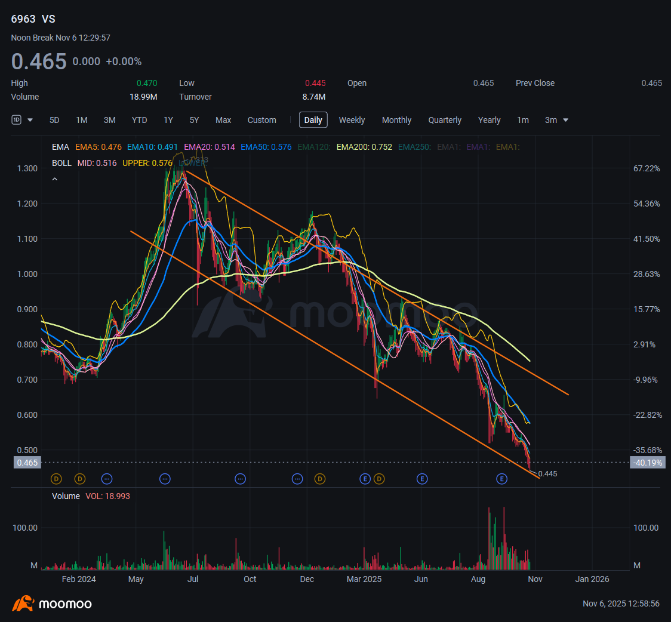671x622 pixels.
Task: Select the 3M time range
Action: (110, 120)
